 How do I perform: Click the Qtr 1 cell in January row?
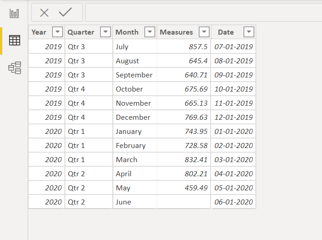coord(89,132)
